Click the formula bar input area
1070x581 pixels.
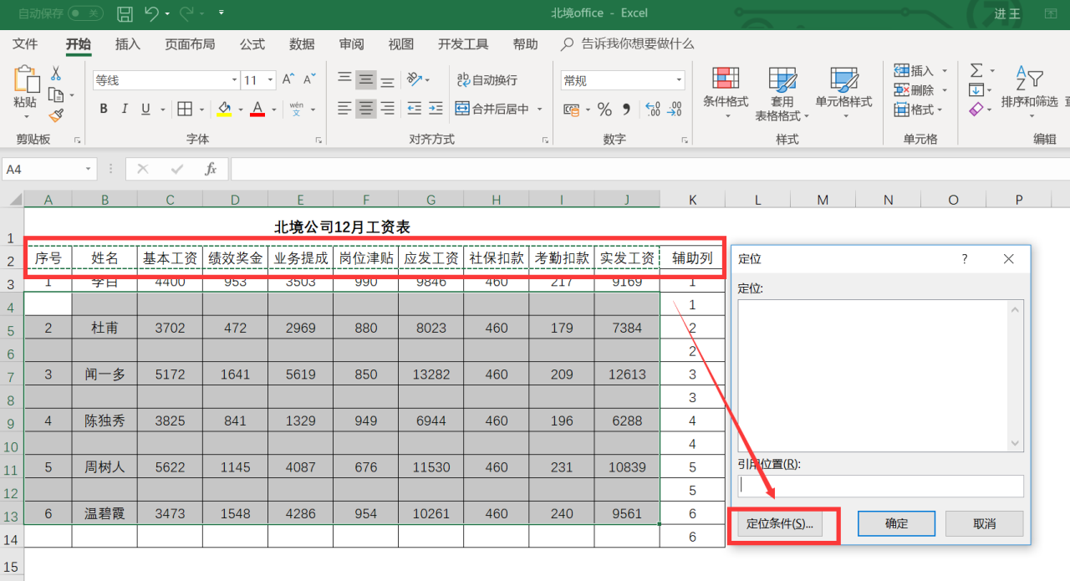650,169
